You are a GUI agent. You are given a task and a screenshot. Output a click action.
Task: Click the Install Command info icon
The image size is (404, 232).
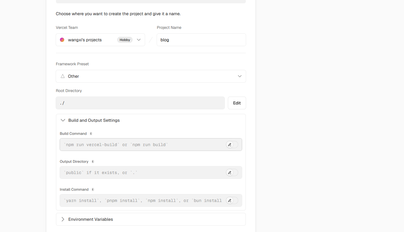[93, 189]
